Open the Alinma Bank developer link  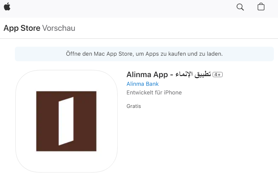[143, 84]
